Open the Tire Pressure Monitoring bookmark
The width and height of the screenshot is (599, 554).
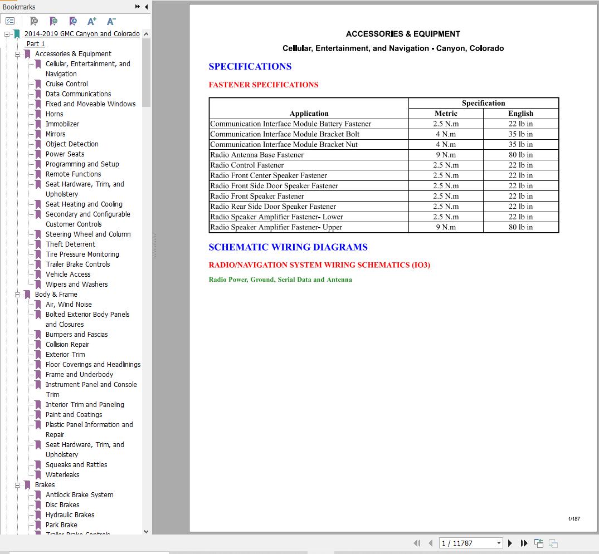[82, 254]
